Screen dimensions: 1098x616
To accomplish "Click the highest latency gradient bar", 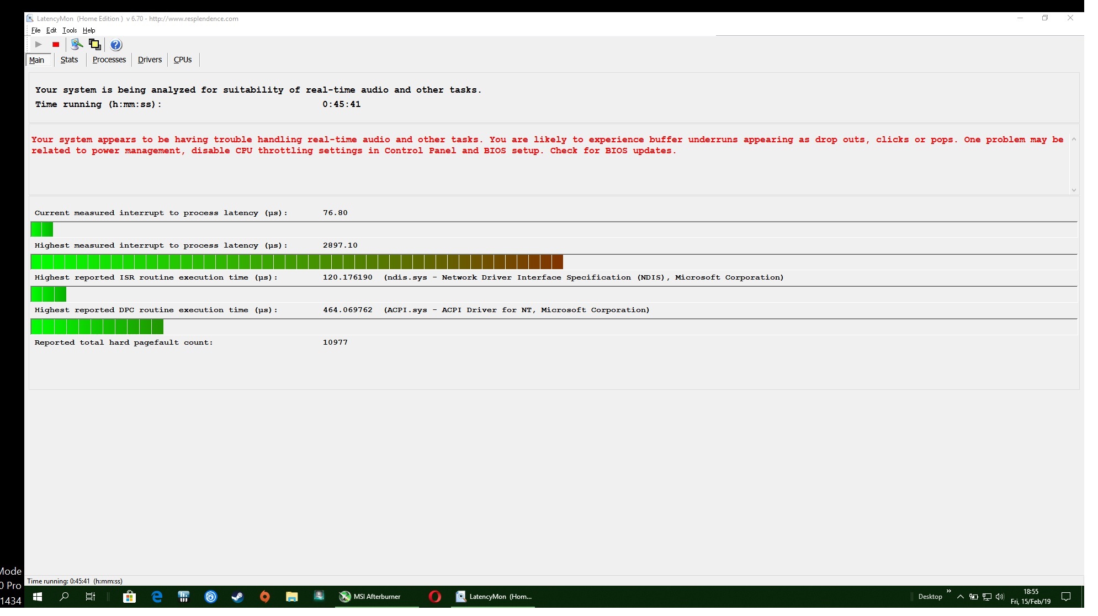I will (x=297, y=262).
